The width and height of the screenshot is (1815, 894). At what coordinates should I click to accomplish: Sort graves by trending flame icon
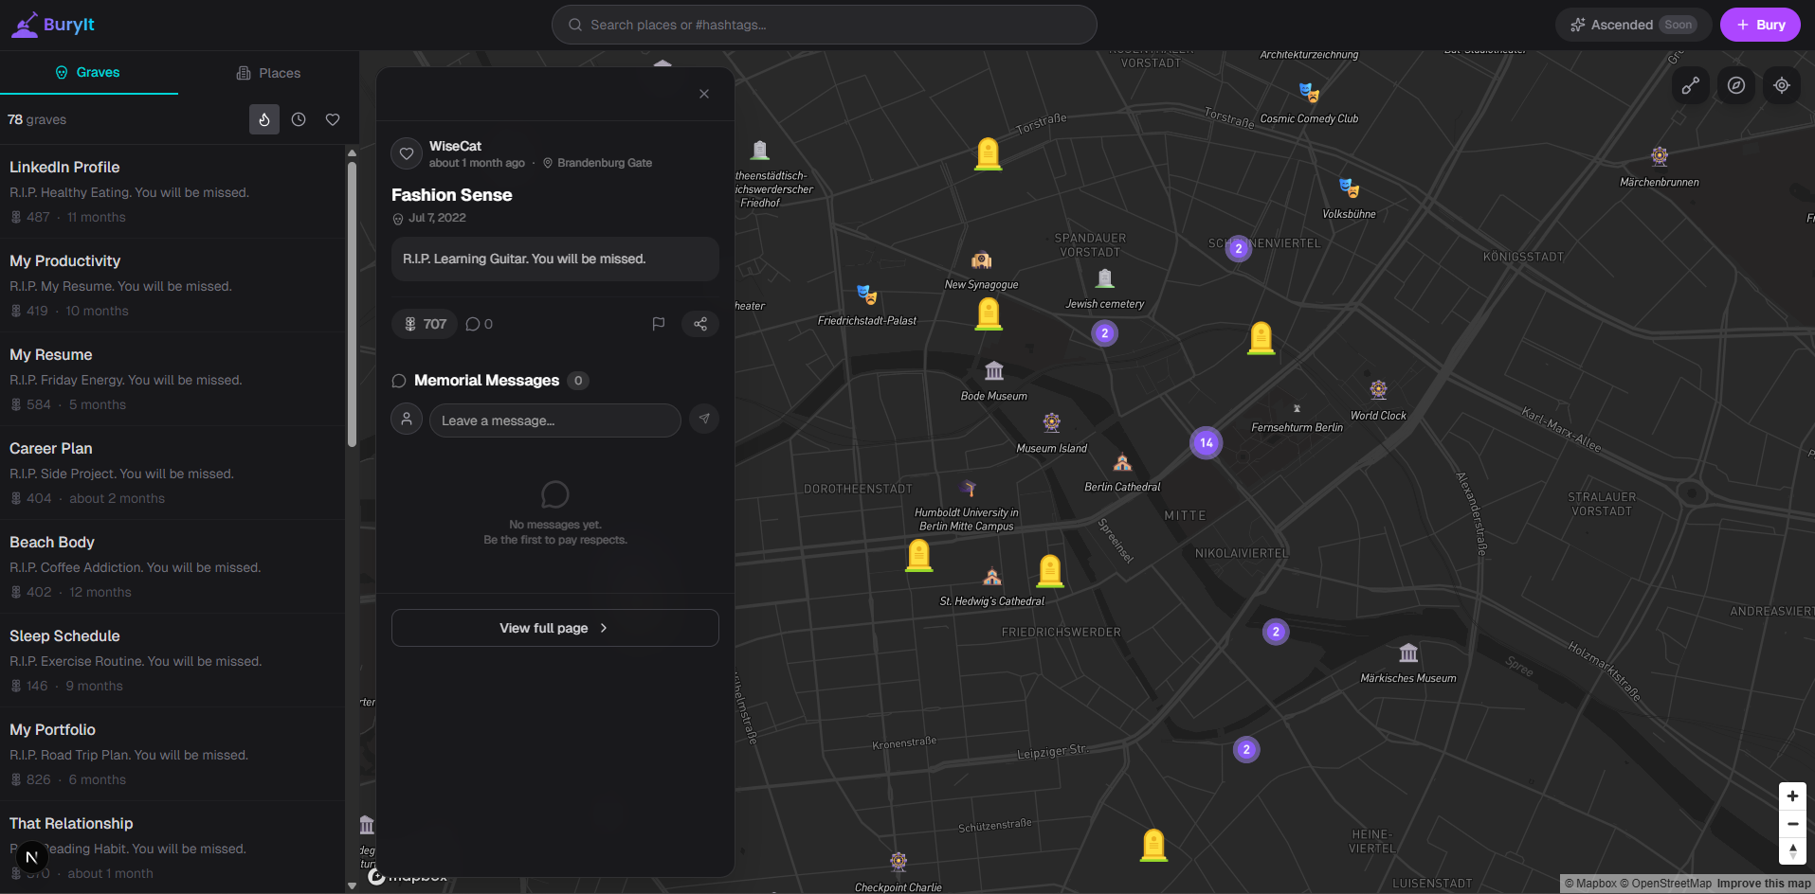[264, 119]
